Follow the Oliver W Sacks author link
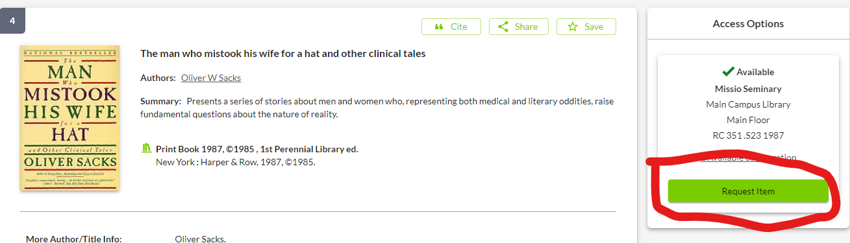850x243 pixels. 211,78
